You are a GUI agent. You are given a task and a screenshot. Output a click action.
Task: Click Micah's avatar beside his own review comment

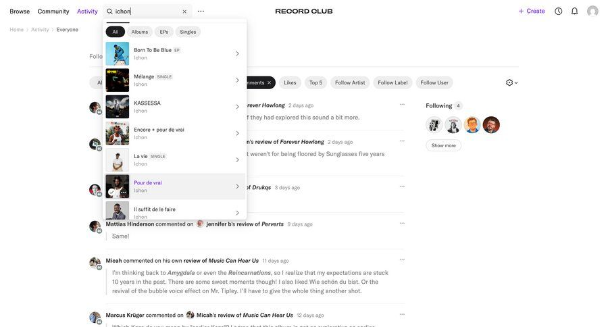tap(95, 263)
